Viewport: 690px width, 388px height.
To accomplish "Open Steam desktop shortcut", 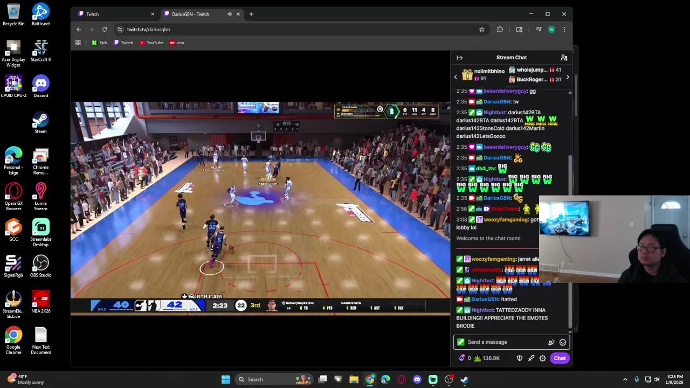I will (x=40, y=123).
